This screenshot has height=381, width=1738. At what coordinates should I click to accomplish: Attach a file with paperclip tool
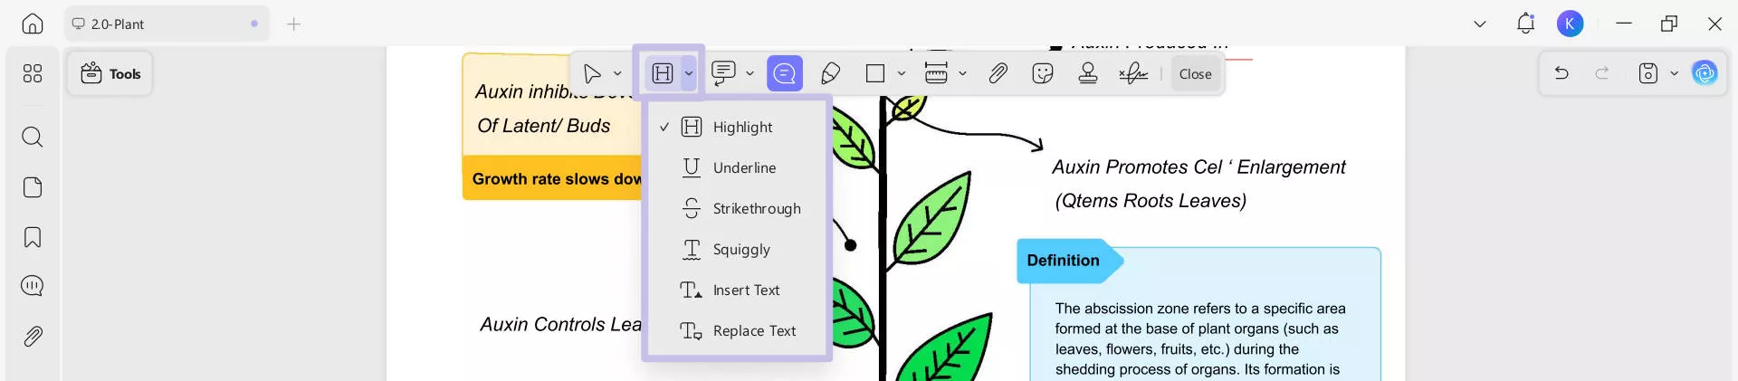pyautogui.click(x=998, y=73)
